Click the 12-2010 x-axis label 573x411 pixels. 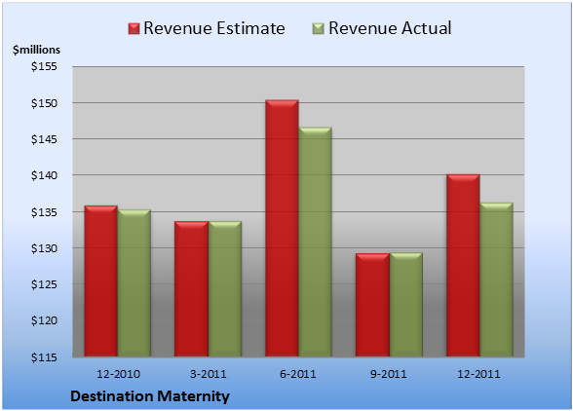pos(118,374)
